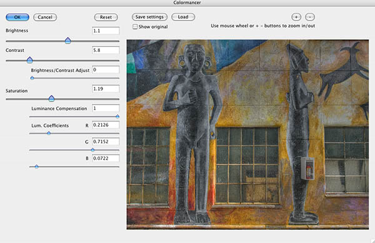Cancel the Colormancer dialog
Screen dimensions: 375x243
(45, 18)
